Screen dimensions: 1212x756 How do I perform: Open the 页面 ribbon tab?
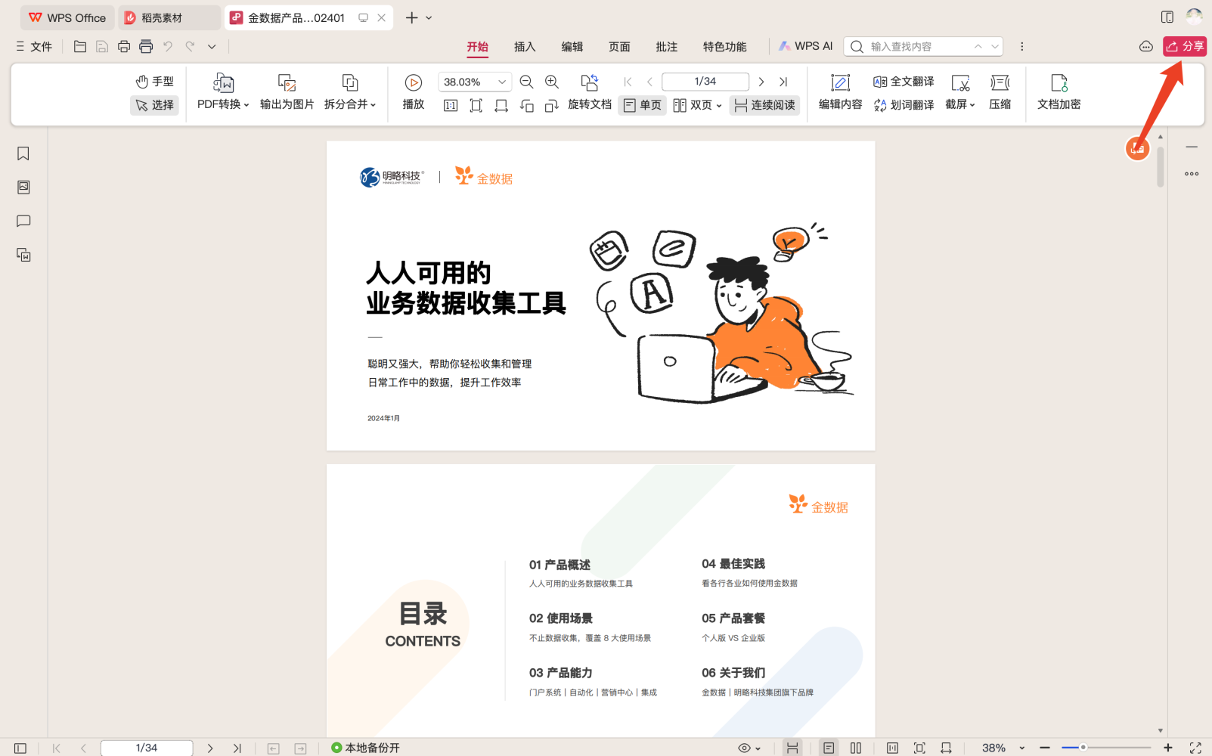coord(619,47)
